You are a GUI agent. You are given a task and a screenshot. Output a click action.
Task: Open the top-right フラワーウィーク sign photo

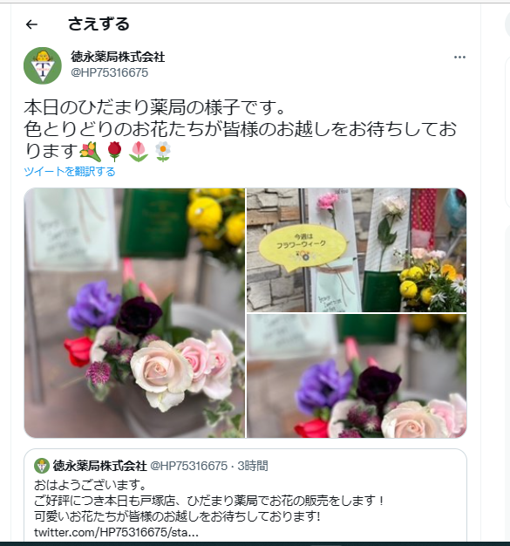(357, 250)
